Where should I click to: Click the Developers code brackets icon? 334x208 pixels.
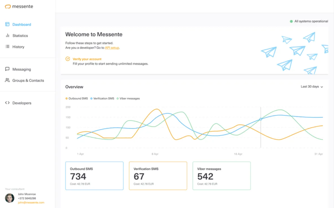pos(8,103)
